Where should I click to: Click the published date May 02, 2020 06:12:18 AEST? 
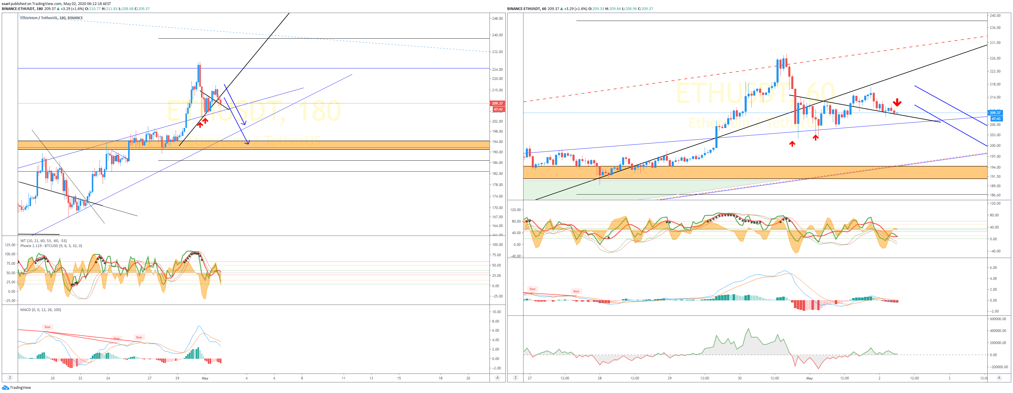(87, 4)
